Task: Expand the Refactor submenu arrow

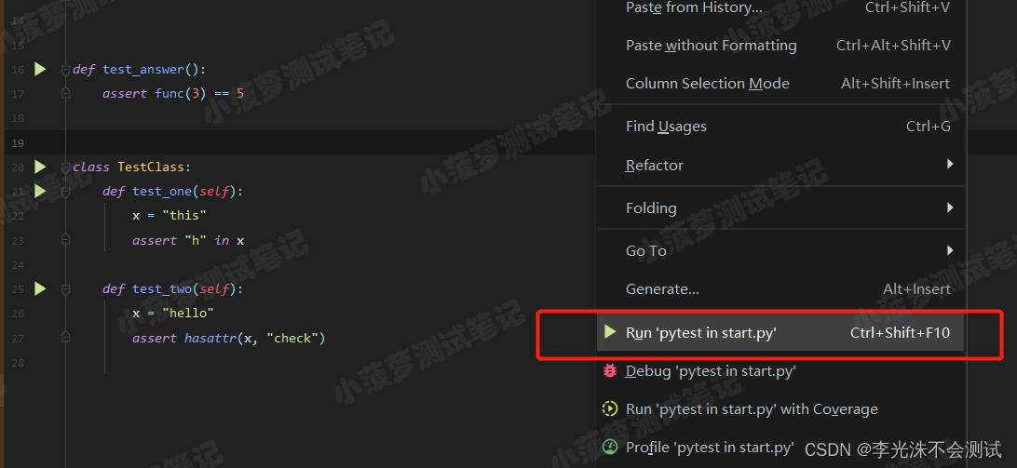Action: coord(950,165)
